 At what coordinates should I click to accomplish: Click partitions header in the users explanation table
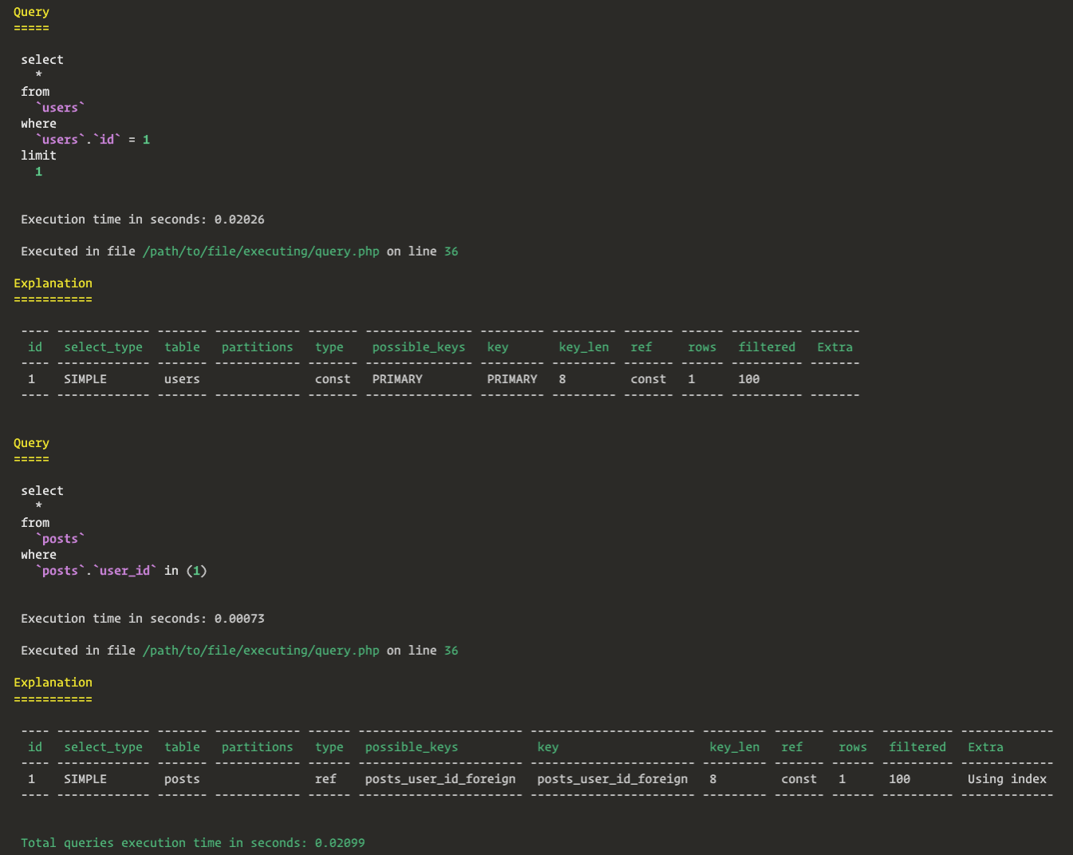pos(257,347)
